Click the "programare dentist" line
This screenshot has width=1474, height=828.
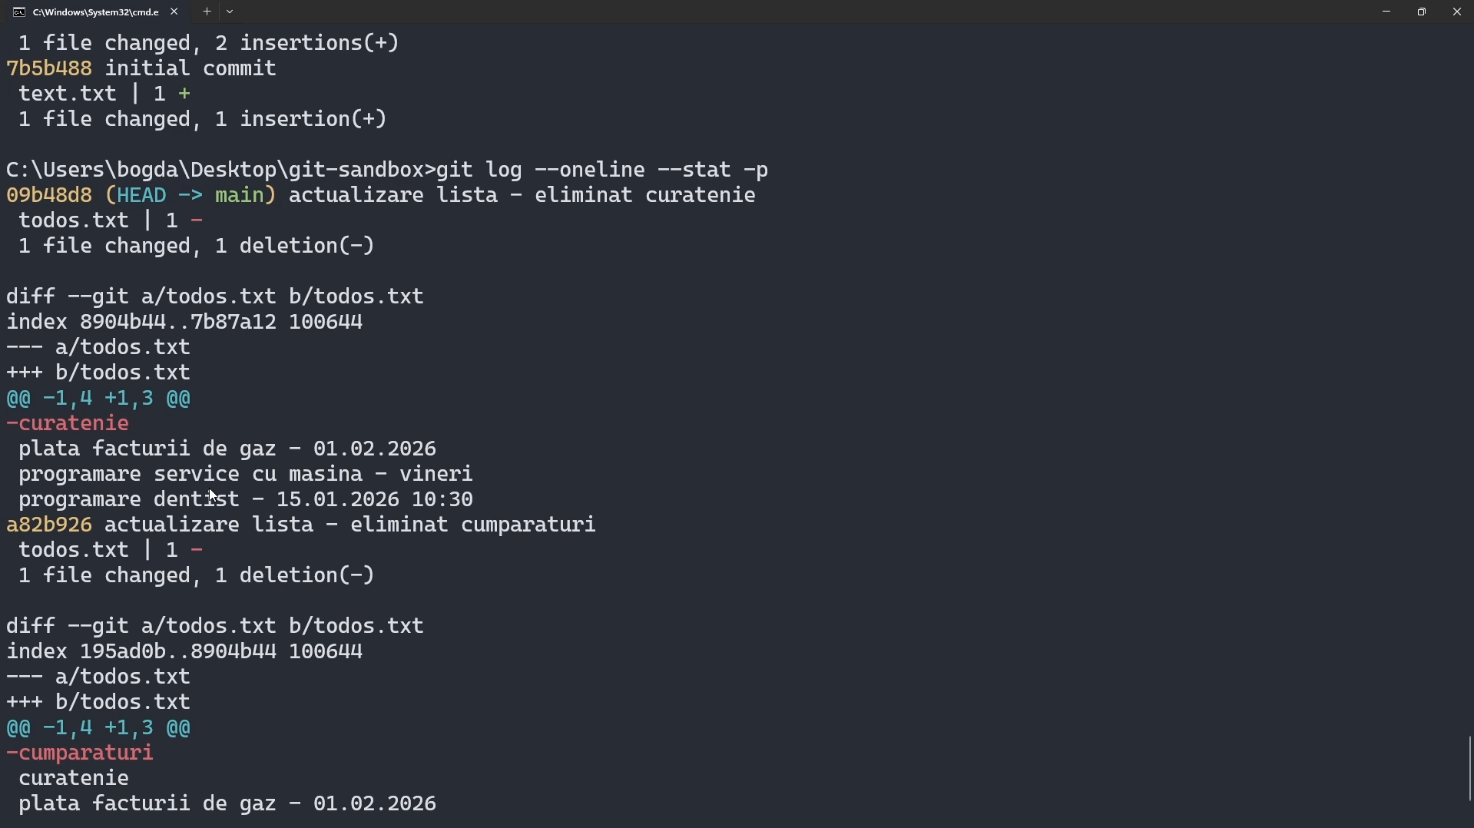coord(246,499)
